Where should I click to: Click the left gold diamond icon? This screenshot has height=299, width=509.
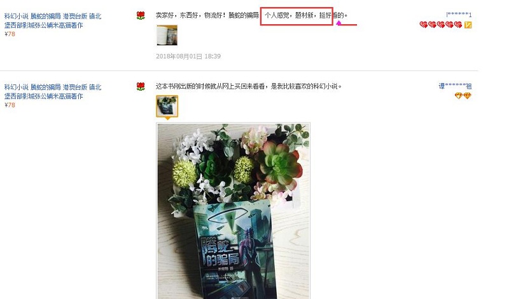pyautogui.click(x=458, y=96)
